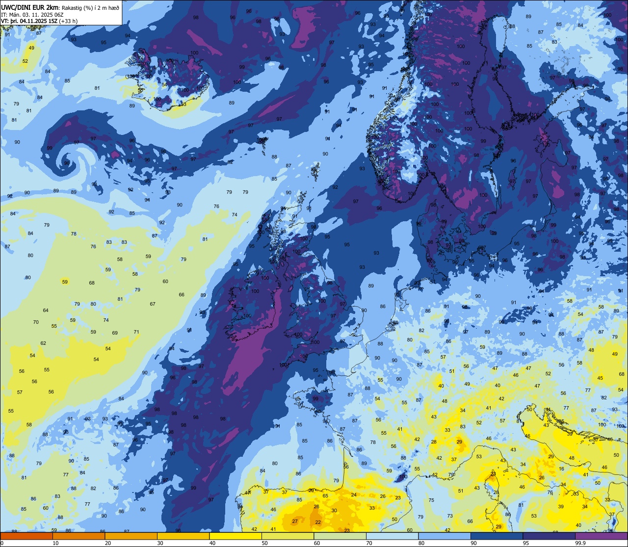This screenshot has width=628, height=547.
Task: Click the 50–60% pale yellow legend swatch
Action: point(288,536)
